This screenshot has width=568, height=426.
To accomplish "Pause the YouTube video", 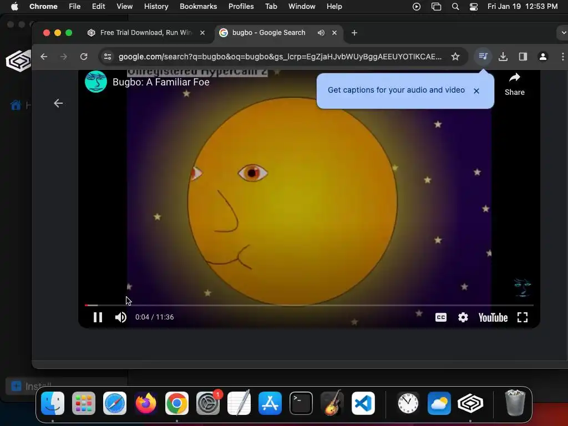I will pyautogui.click(x=98, y=317).
